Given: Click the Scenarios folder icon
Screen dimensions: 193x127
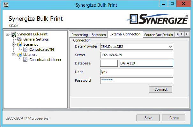Looking at the screenshot, I should pyautogui.click(x=19, y=44).
